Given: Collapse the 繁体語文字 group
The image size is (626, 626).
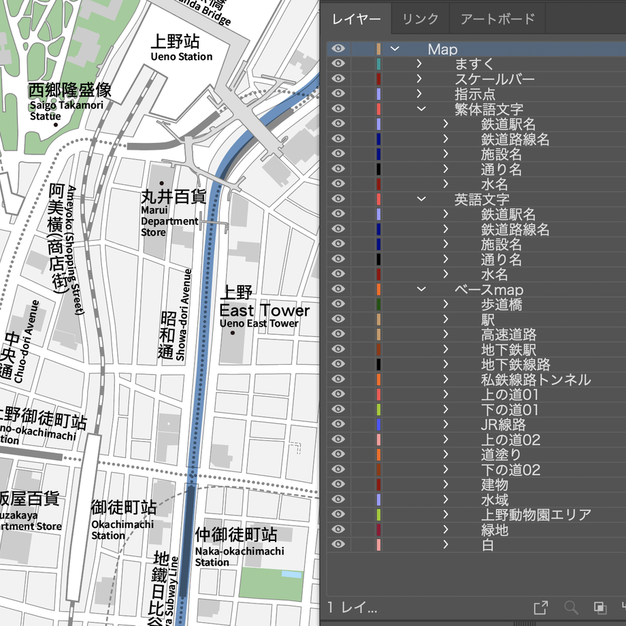Looking at the screenshot, I should pyautogui.click(x=422, y=109).
